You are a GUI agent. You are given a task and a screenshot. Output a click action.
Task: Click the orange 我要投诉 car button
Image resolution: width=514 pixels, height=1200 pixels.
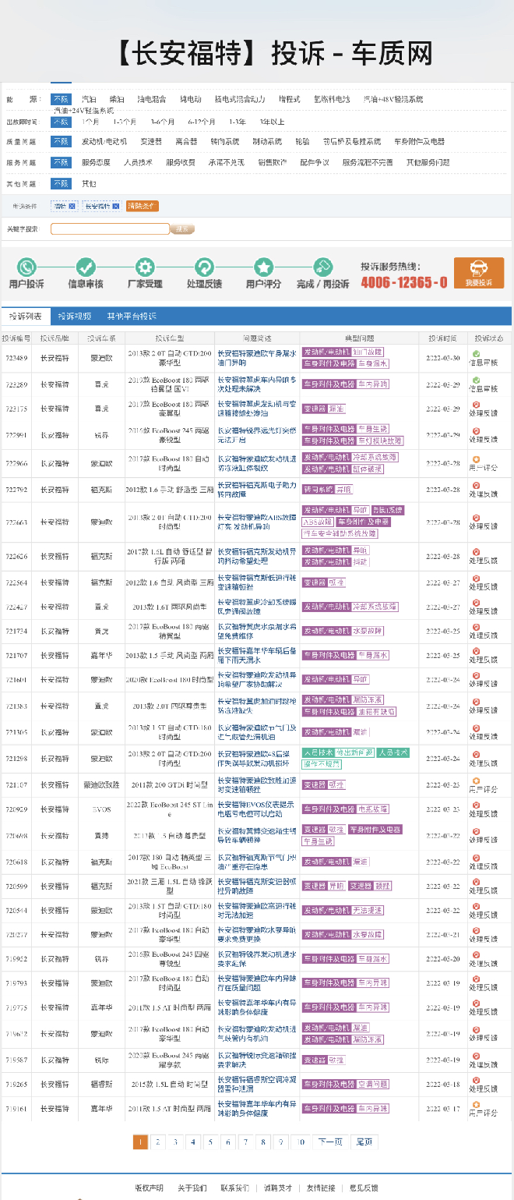pyautogui.click(x=479, y=273)
